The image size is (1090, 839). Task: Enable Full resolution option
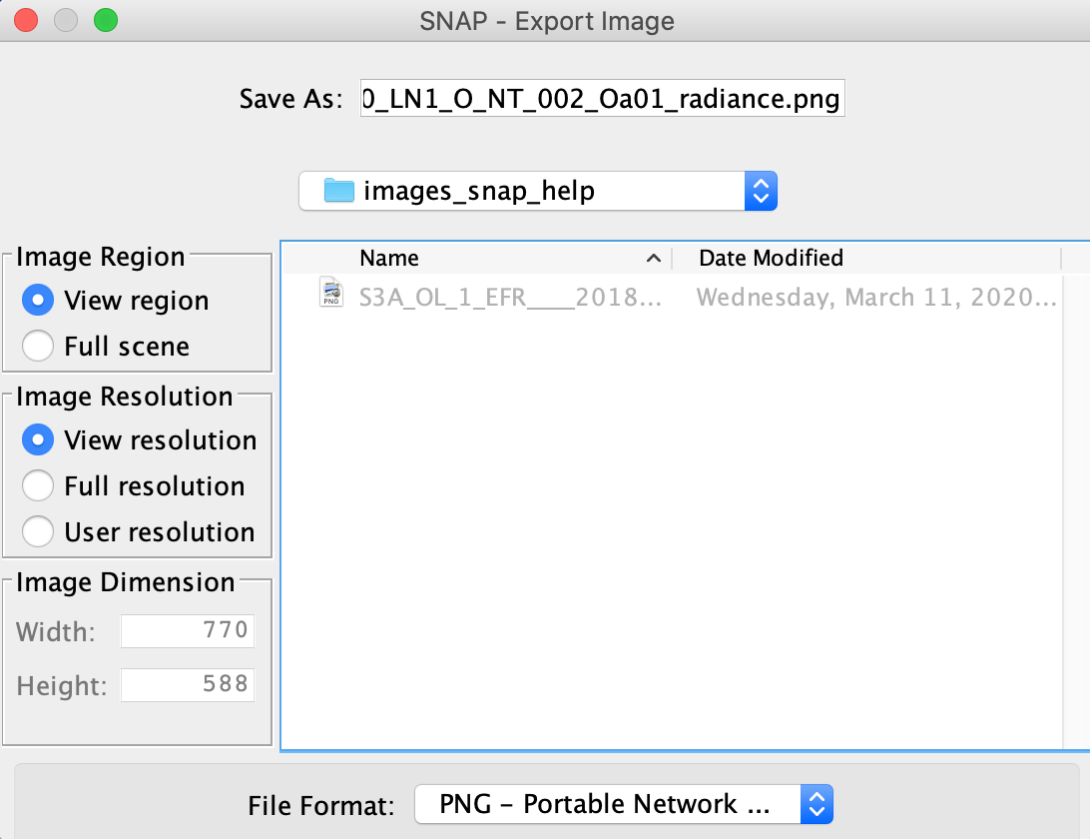[38, 486]
